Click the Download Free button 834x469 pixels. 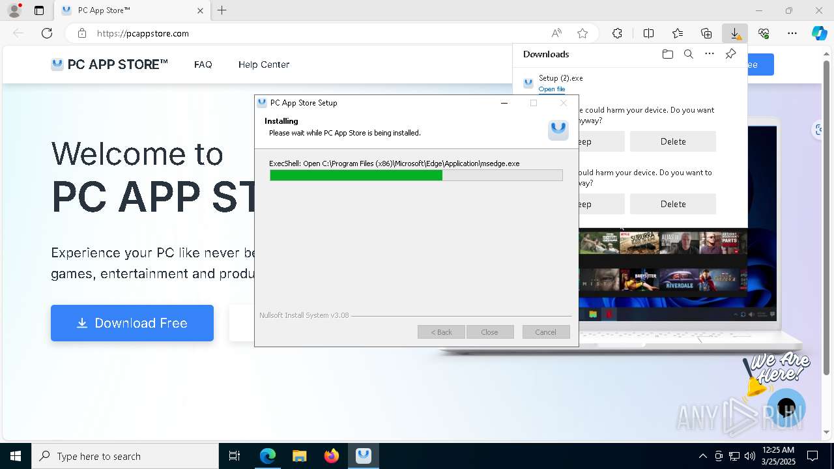[132, 323]
